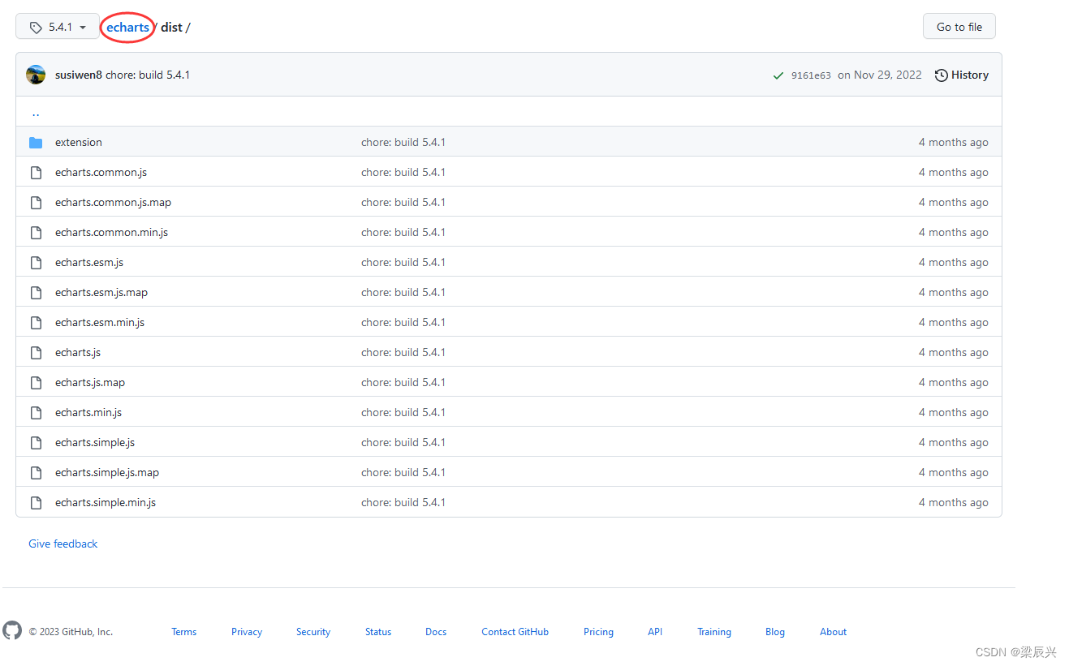Image resolution: width=1069 pixels, height=666 pixels.
Task: Click file icon beside echarts.min.js
Action: click(36, 412)
